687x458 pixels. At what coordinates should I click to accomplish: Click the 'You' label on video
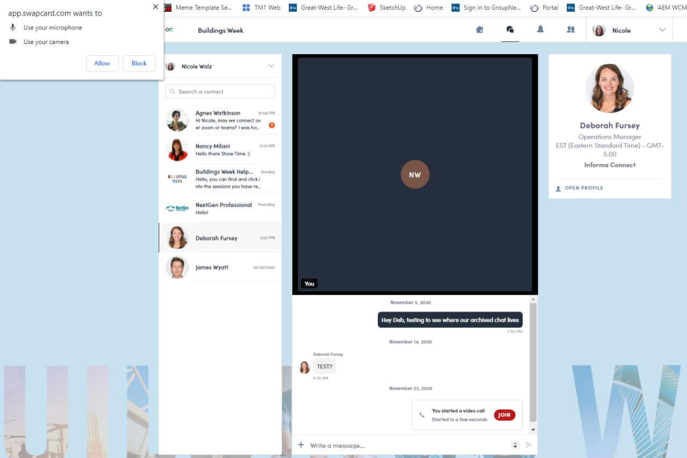[x=309, y=283]
